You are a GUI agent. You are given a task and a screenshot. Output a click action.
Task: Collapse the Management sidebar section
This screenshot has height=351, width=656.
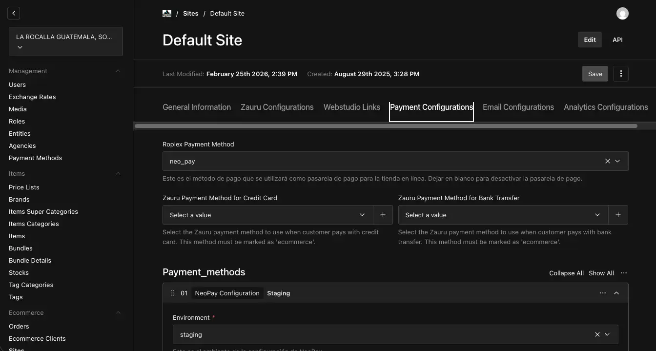tap(118, 71)
